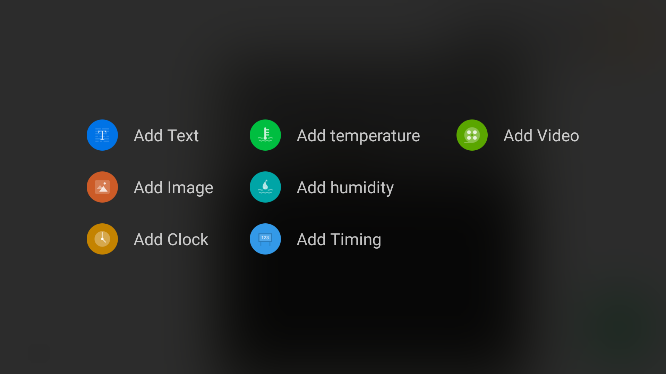Screen dimensions: 666x374
Task: Select the 'Add Text' label
Action: (166, 135)
